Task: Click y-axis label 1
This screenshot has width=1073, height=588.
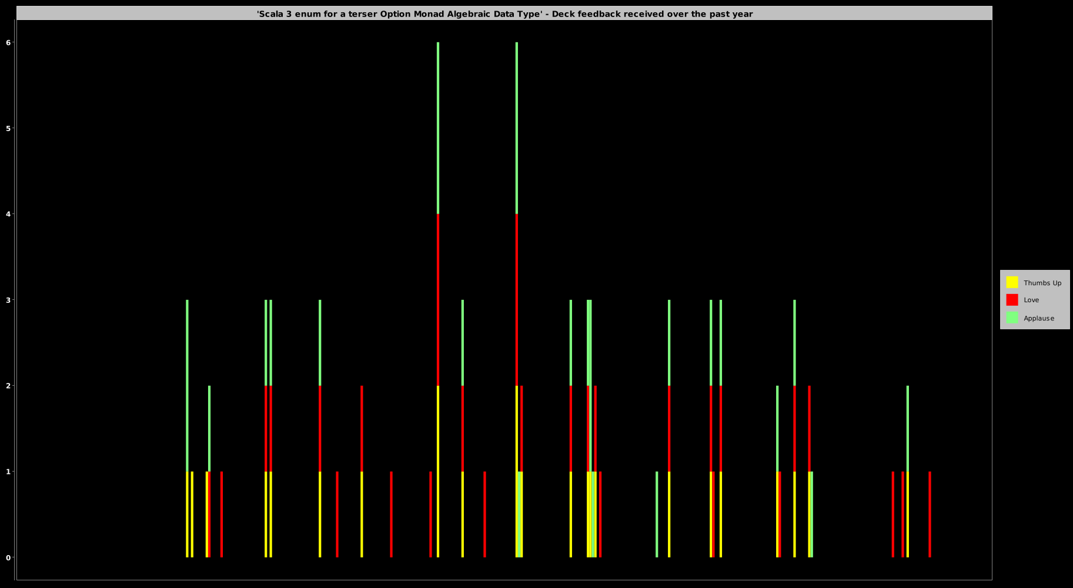Action: pos(9,472)
